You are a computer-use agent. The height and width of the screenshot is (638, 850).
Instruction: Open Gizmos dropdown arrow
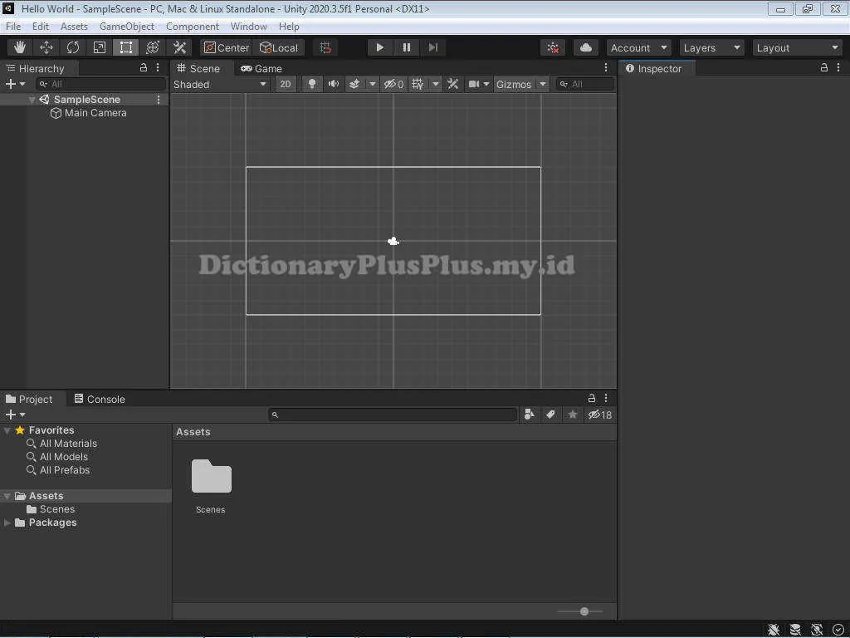pos(543,84)
